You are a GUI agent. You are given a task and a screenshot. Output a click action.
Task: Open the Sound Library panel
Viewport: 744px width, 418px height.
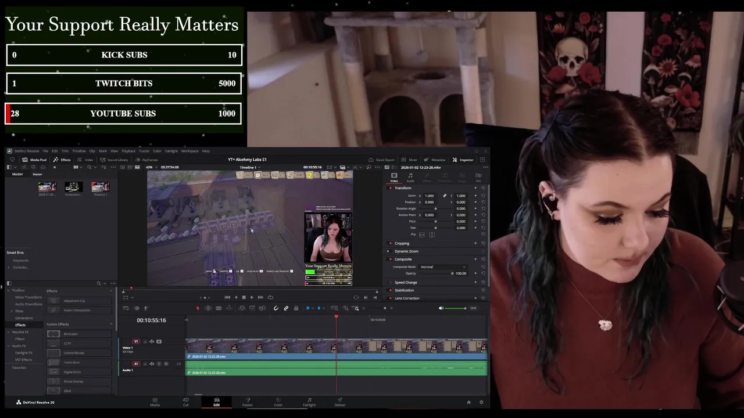pyautogui.click(x=114, y=160)
